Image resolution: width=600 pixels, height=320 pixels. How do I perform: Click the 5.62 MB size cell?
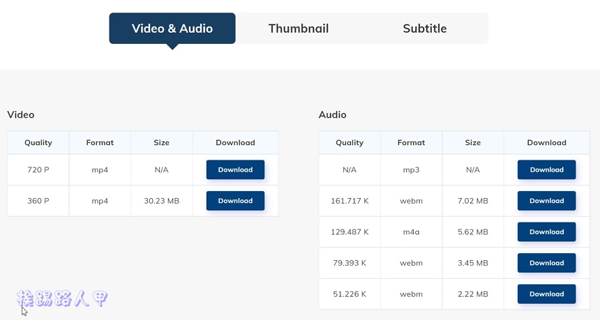[473, 231]
